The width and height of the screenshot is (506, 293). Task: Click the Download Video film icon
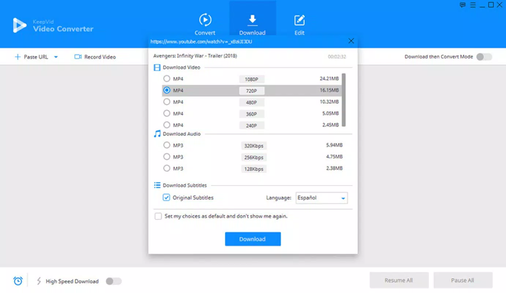coord(157,67)
